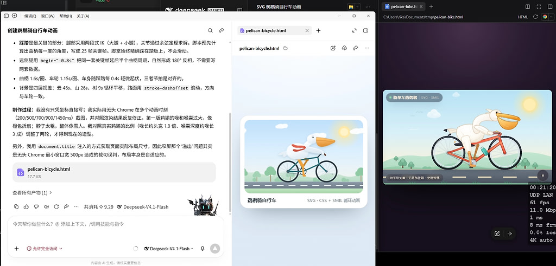Open the folder icon beside pelican-bicycle.html title
The width and height of the screenshot is (556, 266).
click(x=286, y=48)
